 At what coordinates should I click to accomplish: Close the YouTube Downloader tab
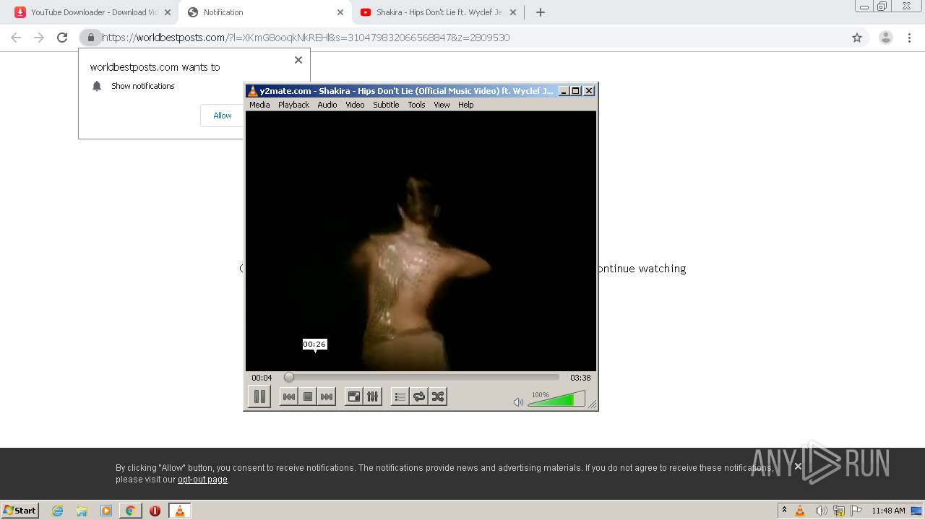coord(168,12)
